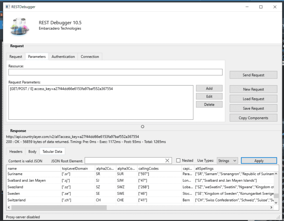Click the response URL text
The image size is (284, 221).
coord(72,137)
